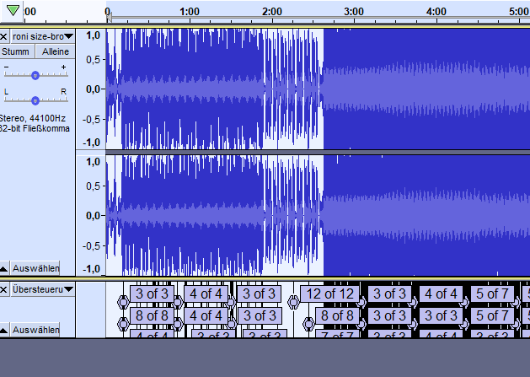The height and width of the screenshot is (377, 530).
Task: Click the gain slider knob of the audio track
Action: (x=35, y=75)
